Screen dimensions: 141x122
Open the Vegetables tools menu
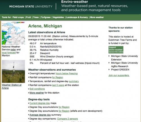(58, 17)
